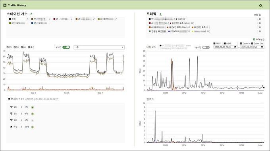
Task: Click the 6G Wi-Fi icon
Action: (x=11, y=120)
